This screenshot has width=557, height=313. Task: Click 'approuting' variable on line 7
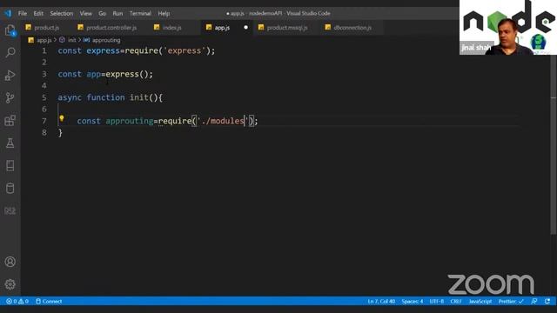coord(130,121)
